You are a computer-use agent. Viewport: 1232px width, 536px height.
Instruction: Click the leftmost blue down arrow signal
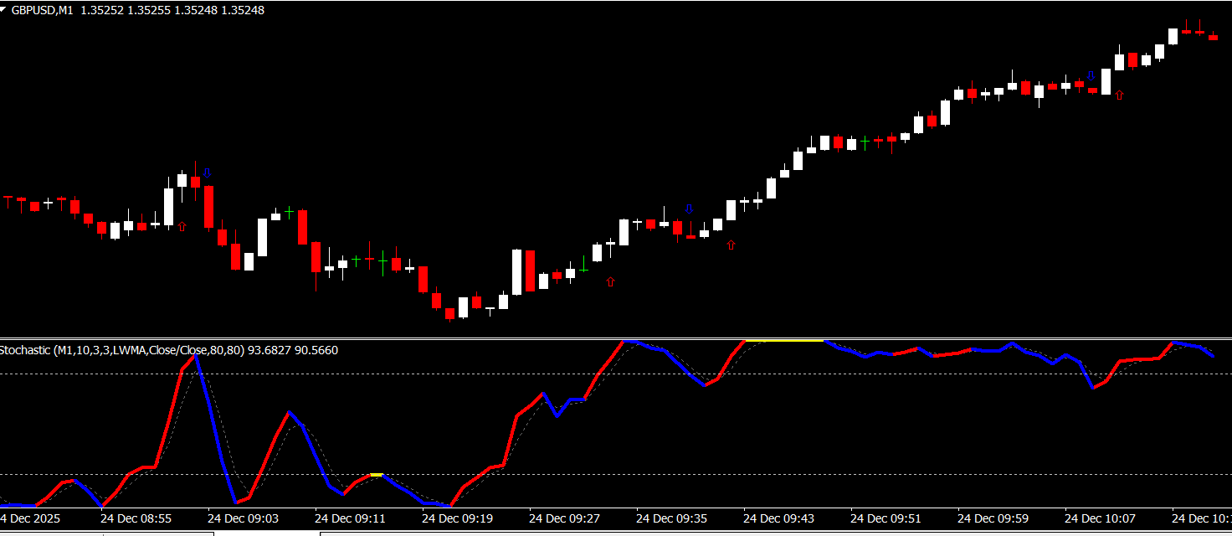(x=207, y=173)
